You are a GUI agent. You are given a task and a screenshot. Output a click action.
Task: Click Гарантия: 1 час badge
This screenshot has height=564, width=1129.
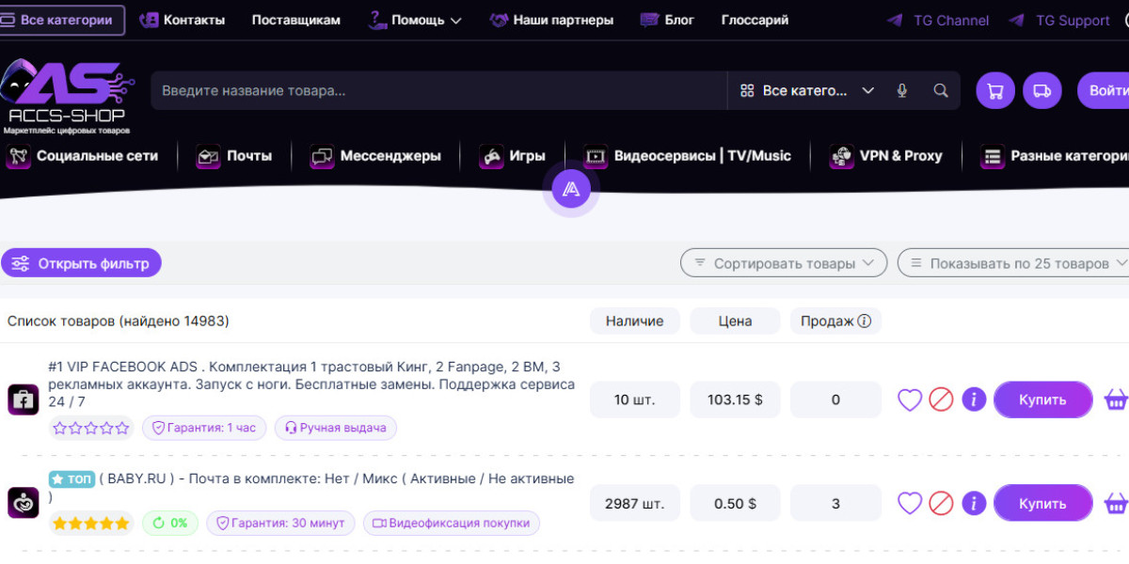(x=204, y=428)
